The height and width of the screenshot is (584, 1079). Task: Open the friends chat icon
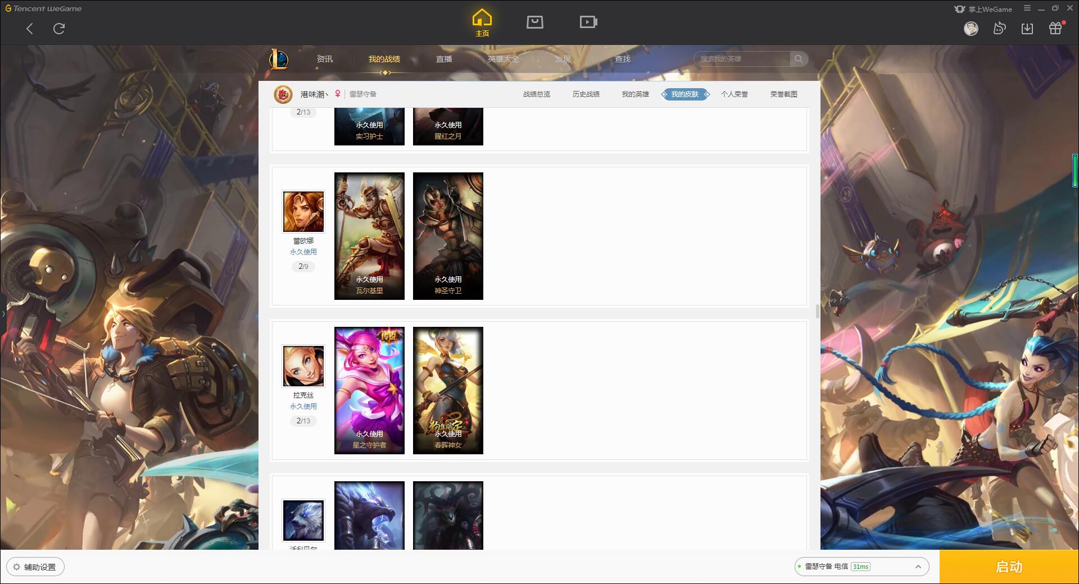(x=999, y=28)
